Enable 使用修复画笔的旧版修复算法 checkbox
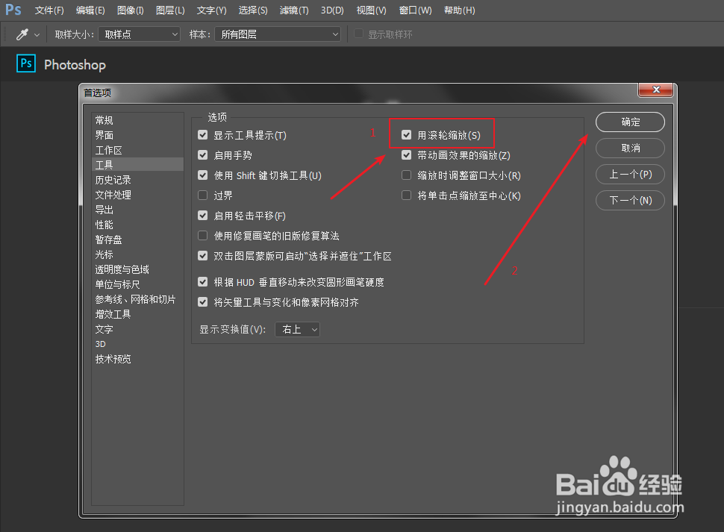This screenshot has width=724, height=532. 203,236
